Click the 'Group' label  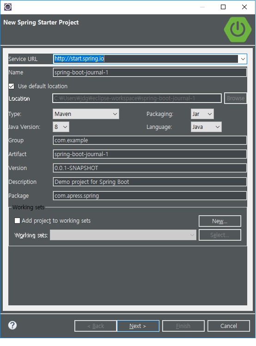[16, 140]
